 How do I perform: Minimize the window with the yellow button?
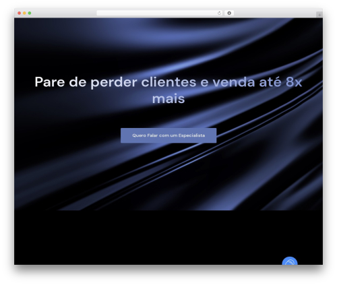pyautogui.click(x=24, y=13)
